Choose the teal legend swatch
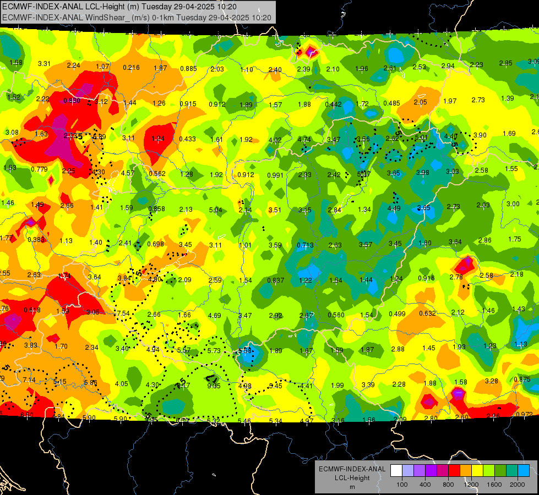Viewport: 539px width, 495px height. click(x=512, y=470)
